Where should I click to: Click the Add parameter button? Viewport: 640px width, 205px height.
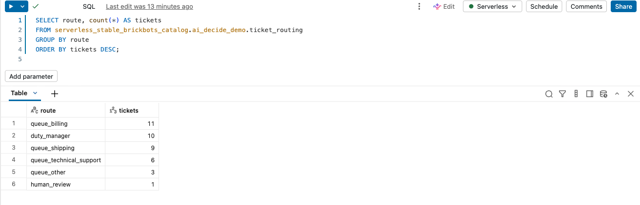[31, 76]
